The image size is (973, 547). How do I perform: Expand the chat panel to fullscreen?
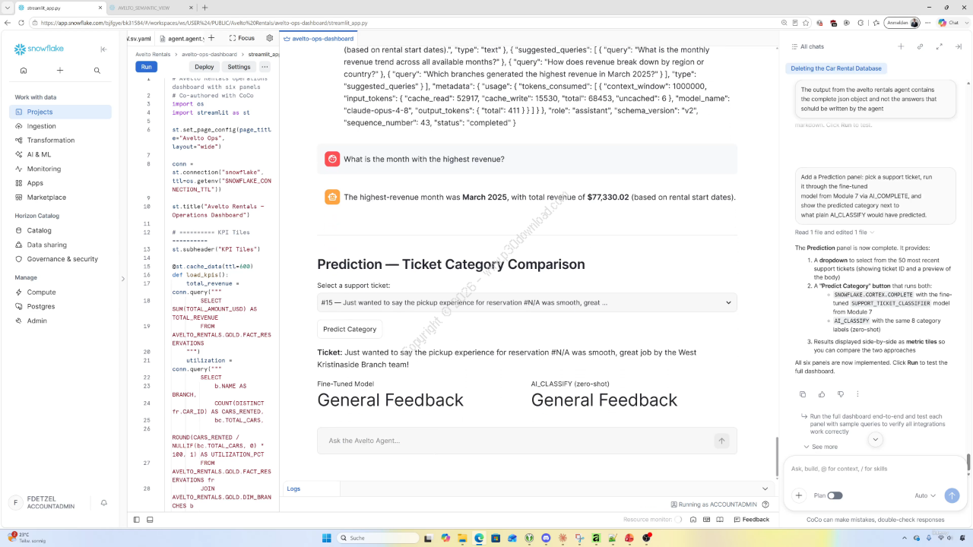point(939,46)
